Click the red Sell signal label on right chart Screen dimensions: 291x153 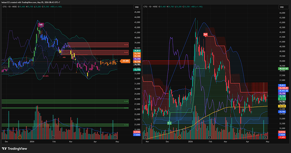[x=205, y=34]
